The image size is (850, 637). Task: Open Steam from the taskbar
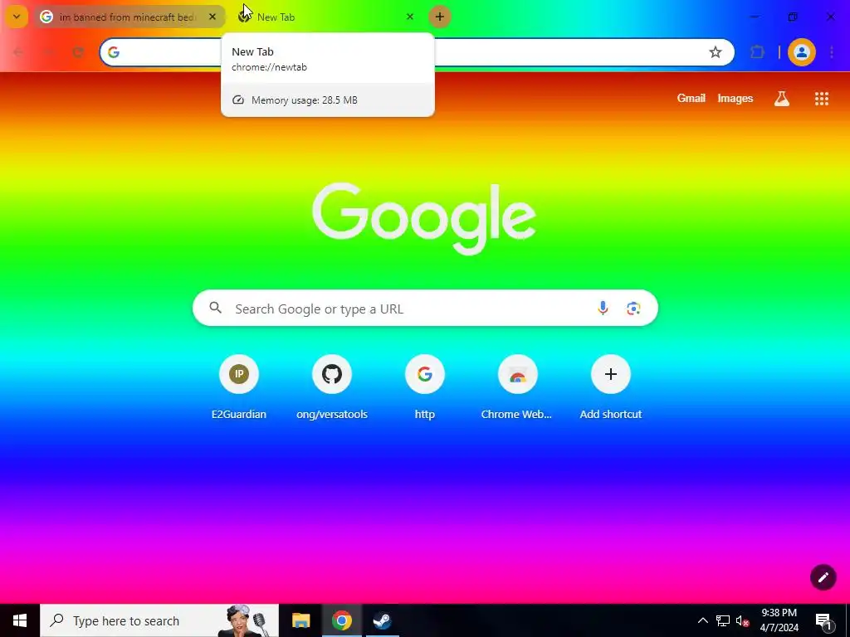(x=382, y=620)
